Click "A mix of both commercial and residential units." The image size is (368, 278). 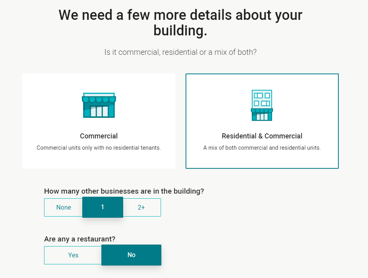coord(262,148)
